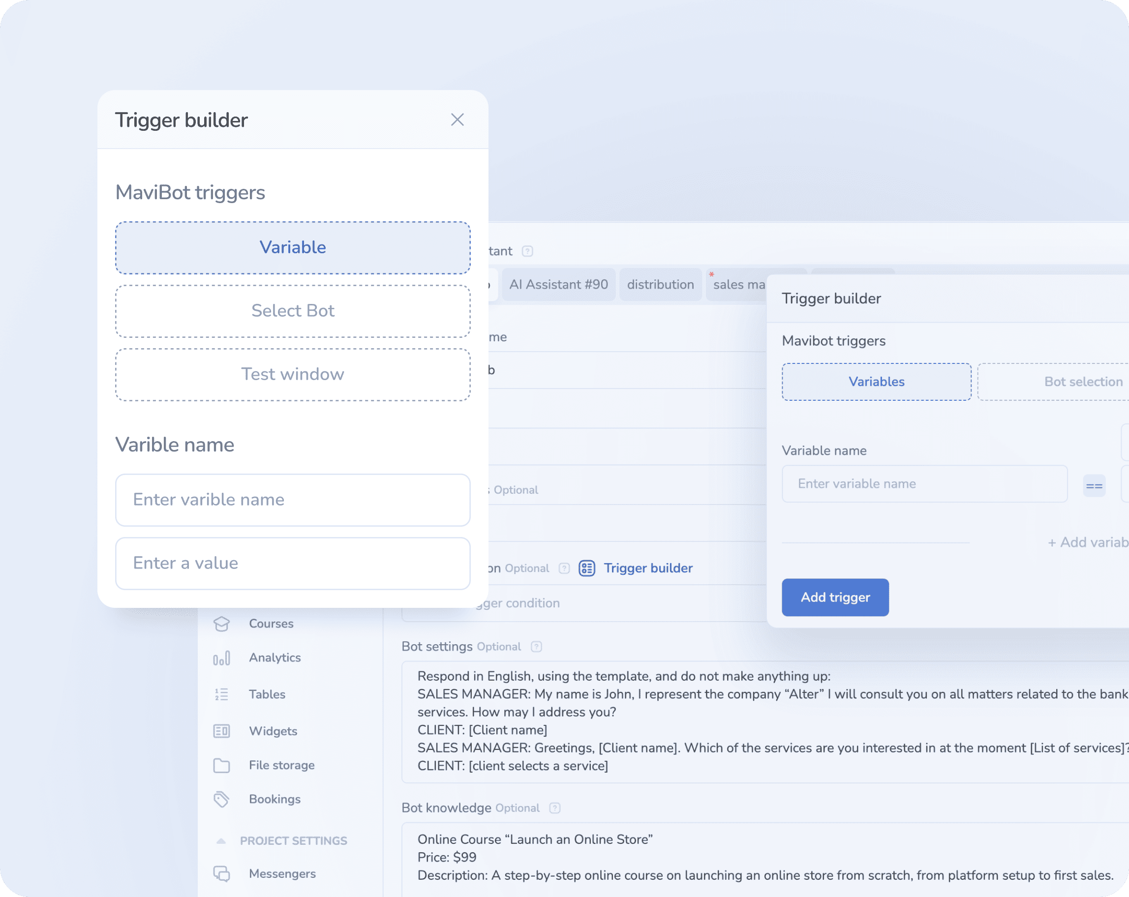Switch to the Test window trigger option

point(293,374)
